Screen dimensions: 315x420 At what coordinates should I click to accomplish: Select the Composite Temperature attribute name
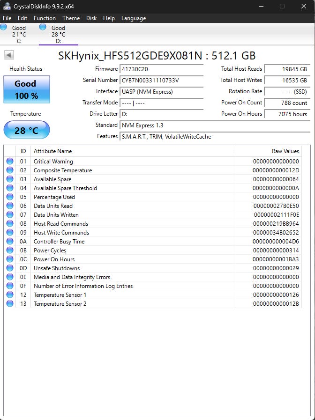click(x=63, y=170)
